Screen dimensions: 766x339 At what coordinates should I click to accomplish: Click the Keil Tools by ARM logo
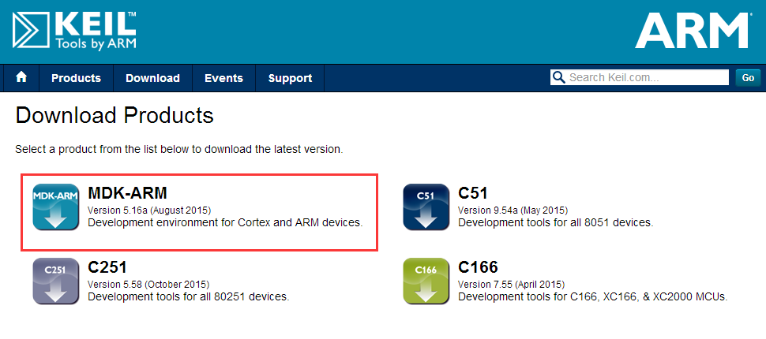coord(75,30)
